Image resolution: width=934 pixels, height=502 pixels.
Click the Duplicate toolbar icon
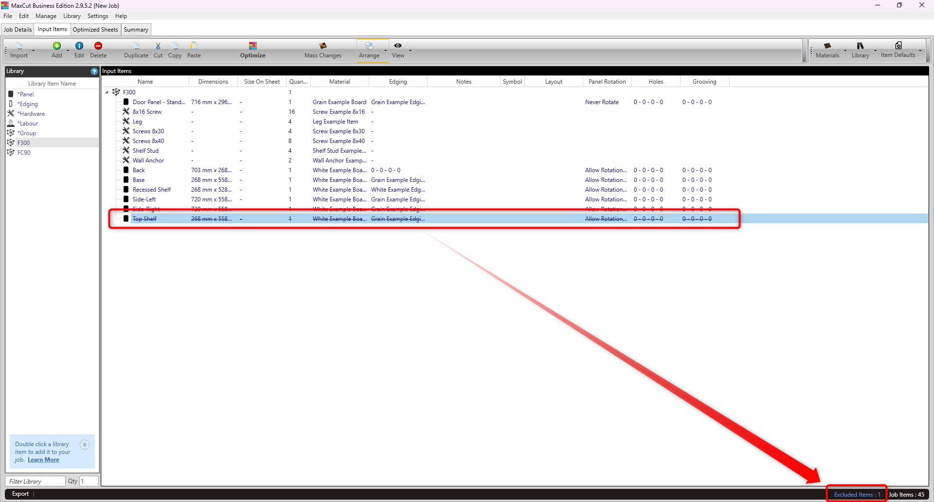(x=136, y=46)
